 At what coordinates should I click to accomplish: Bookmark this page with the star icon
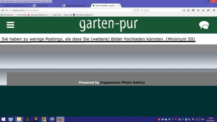coord(184,10)
